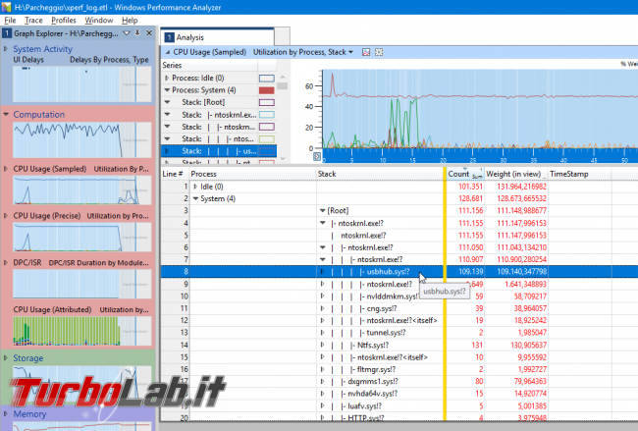Open the Profiles menu
The width and height of the screenshot is (638, 431).
(x=64, y=21)
